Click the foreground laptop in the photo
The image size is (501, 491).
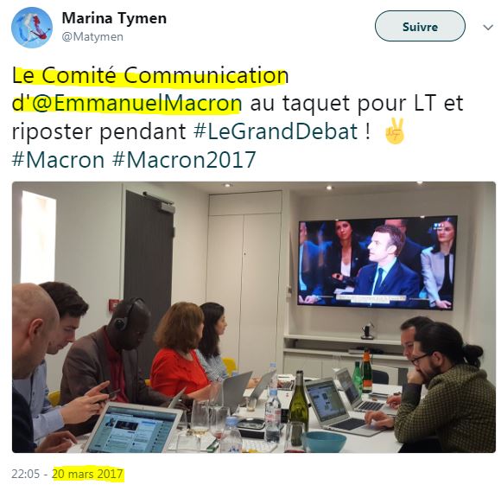pyautogui.click(x=133, y=427)
